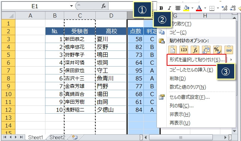Click the horizontal scrollbar thumb
The width and height of the screenshot is (241, 141).
(181, 137)
